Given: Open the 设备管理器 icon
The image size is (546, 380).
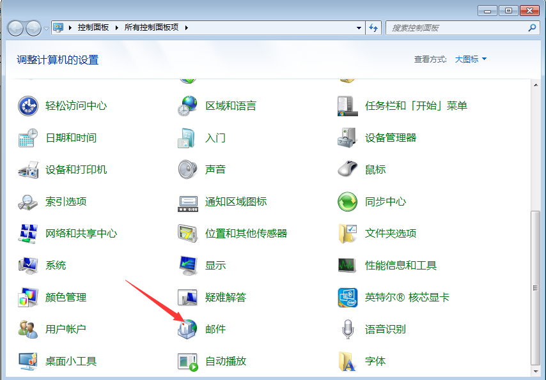Looking at the screenshot, I should coord(348,138).
